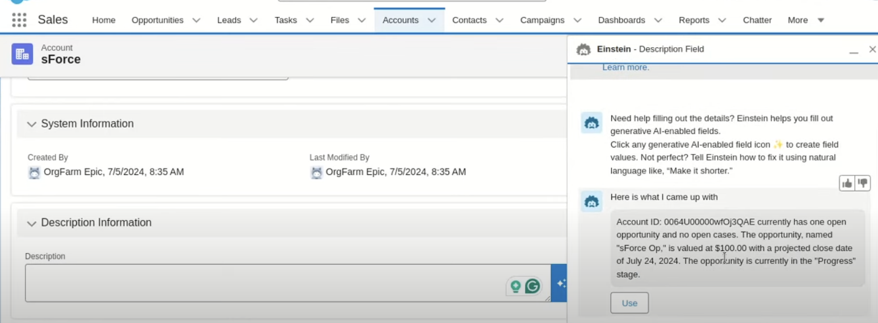Open the Dashboards tab dropdown chevron
Viewport: 878px width, 323px height.
point(658,20)
